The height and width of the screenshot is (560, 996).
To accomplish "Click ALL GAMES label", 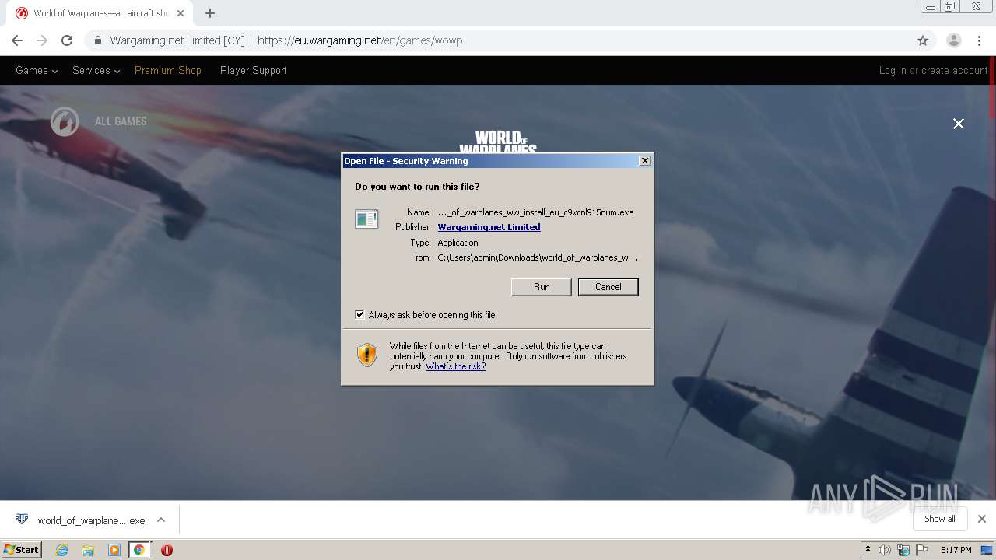I will pyautogui.click(x=121, y=121).
